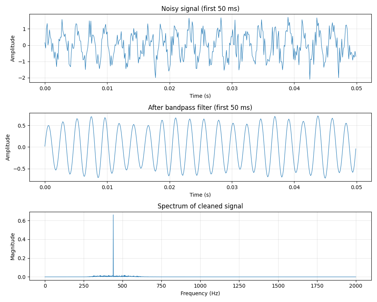
Task: Click the "0.5" amplitude tick on bandpass plot
Action: 21,125
